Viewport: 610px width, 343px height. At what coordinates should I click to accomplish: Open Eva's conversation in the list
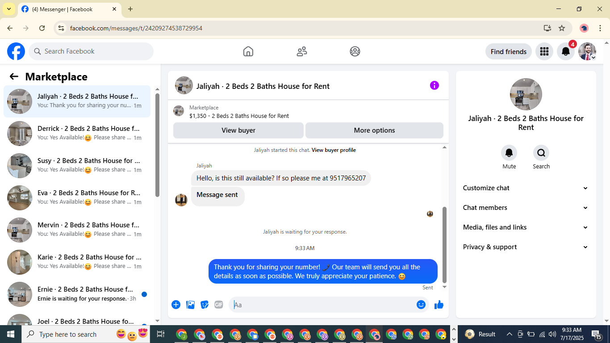(77, 198)
